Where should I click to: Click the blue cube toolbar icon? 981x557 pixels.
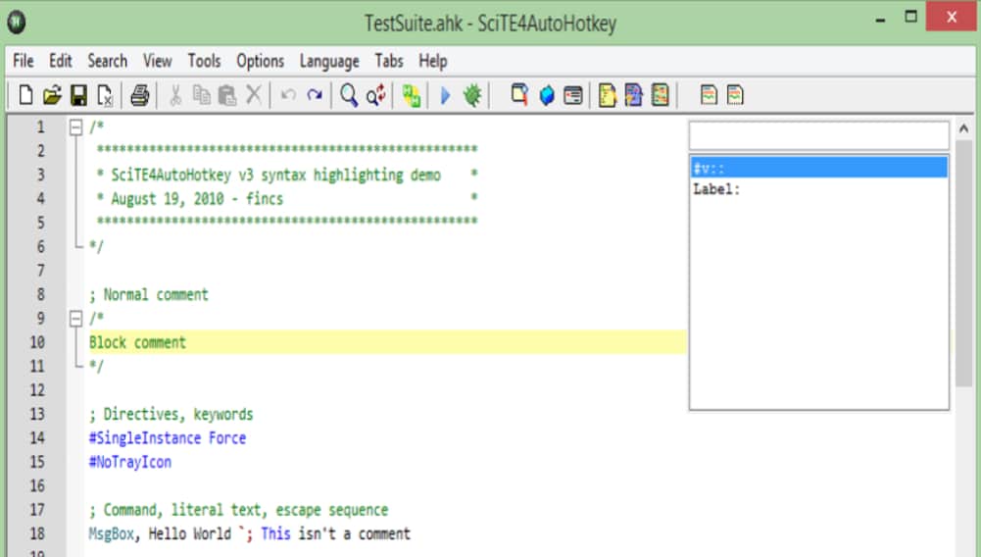tap(547, 96)
